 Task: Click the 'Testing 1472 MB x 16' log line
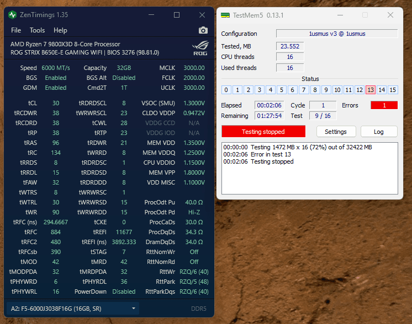[x=298, y=147]
